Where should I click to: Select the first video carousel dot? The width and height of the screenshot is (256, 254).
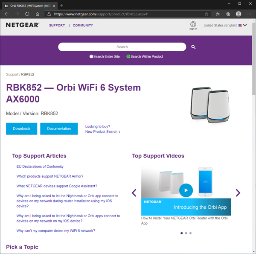coord(182,233)
